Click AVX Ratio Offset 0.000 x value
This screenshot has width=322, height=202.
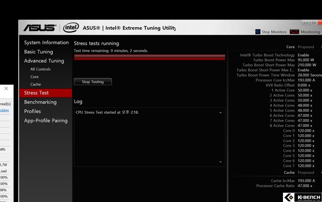pyautogui.click(x=304, y=85)
